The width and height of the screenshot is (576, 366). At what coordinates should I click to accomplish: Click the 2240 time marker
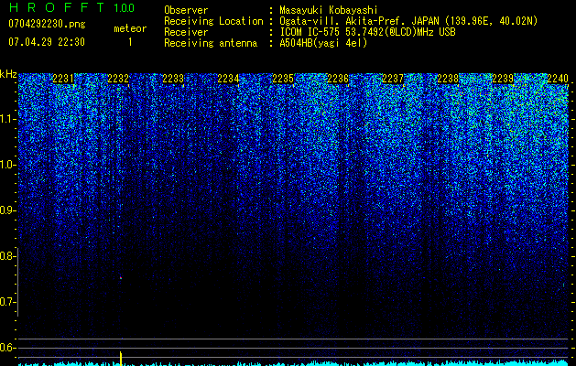[x=558, y=79]
